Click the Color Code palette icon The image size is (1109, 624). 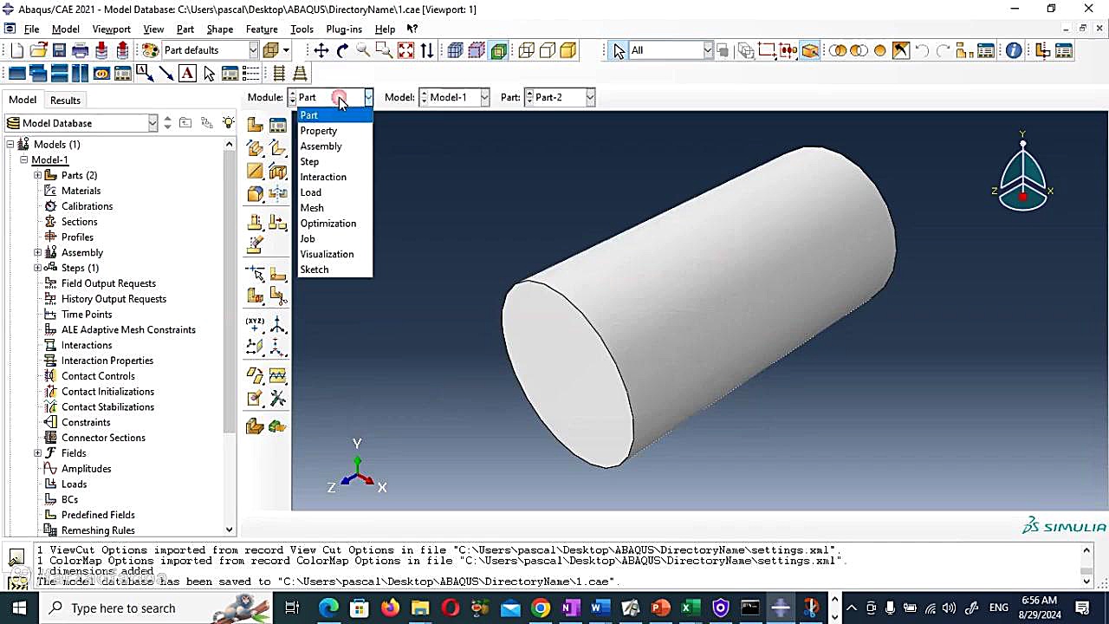(151, 51)
